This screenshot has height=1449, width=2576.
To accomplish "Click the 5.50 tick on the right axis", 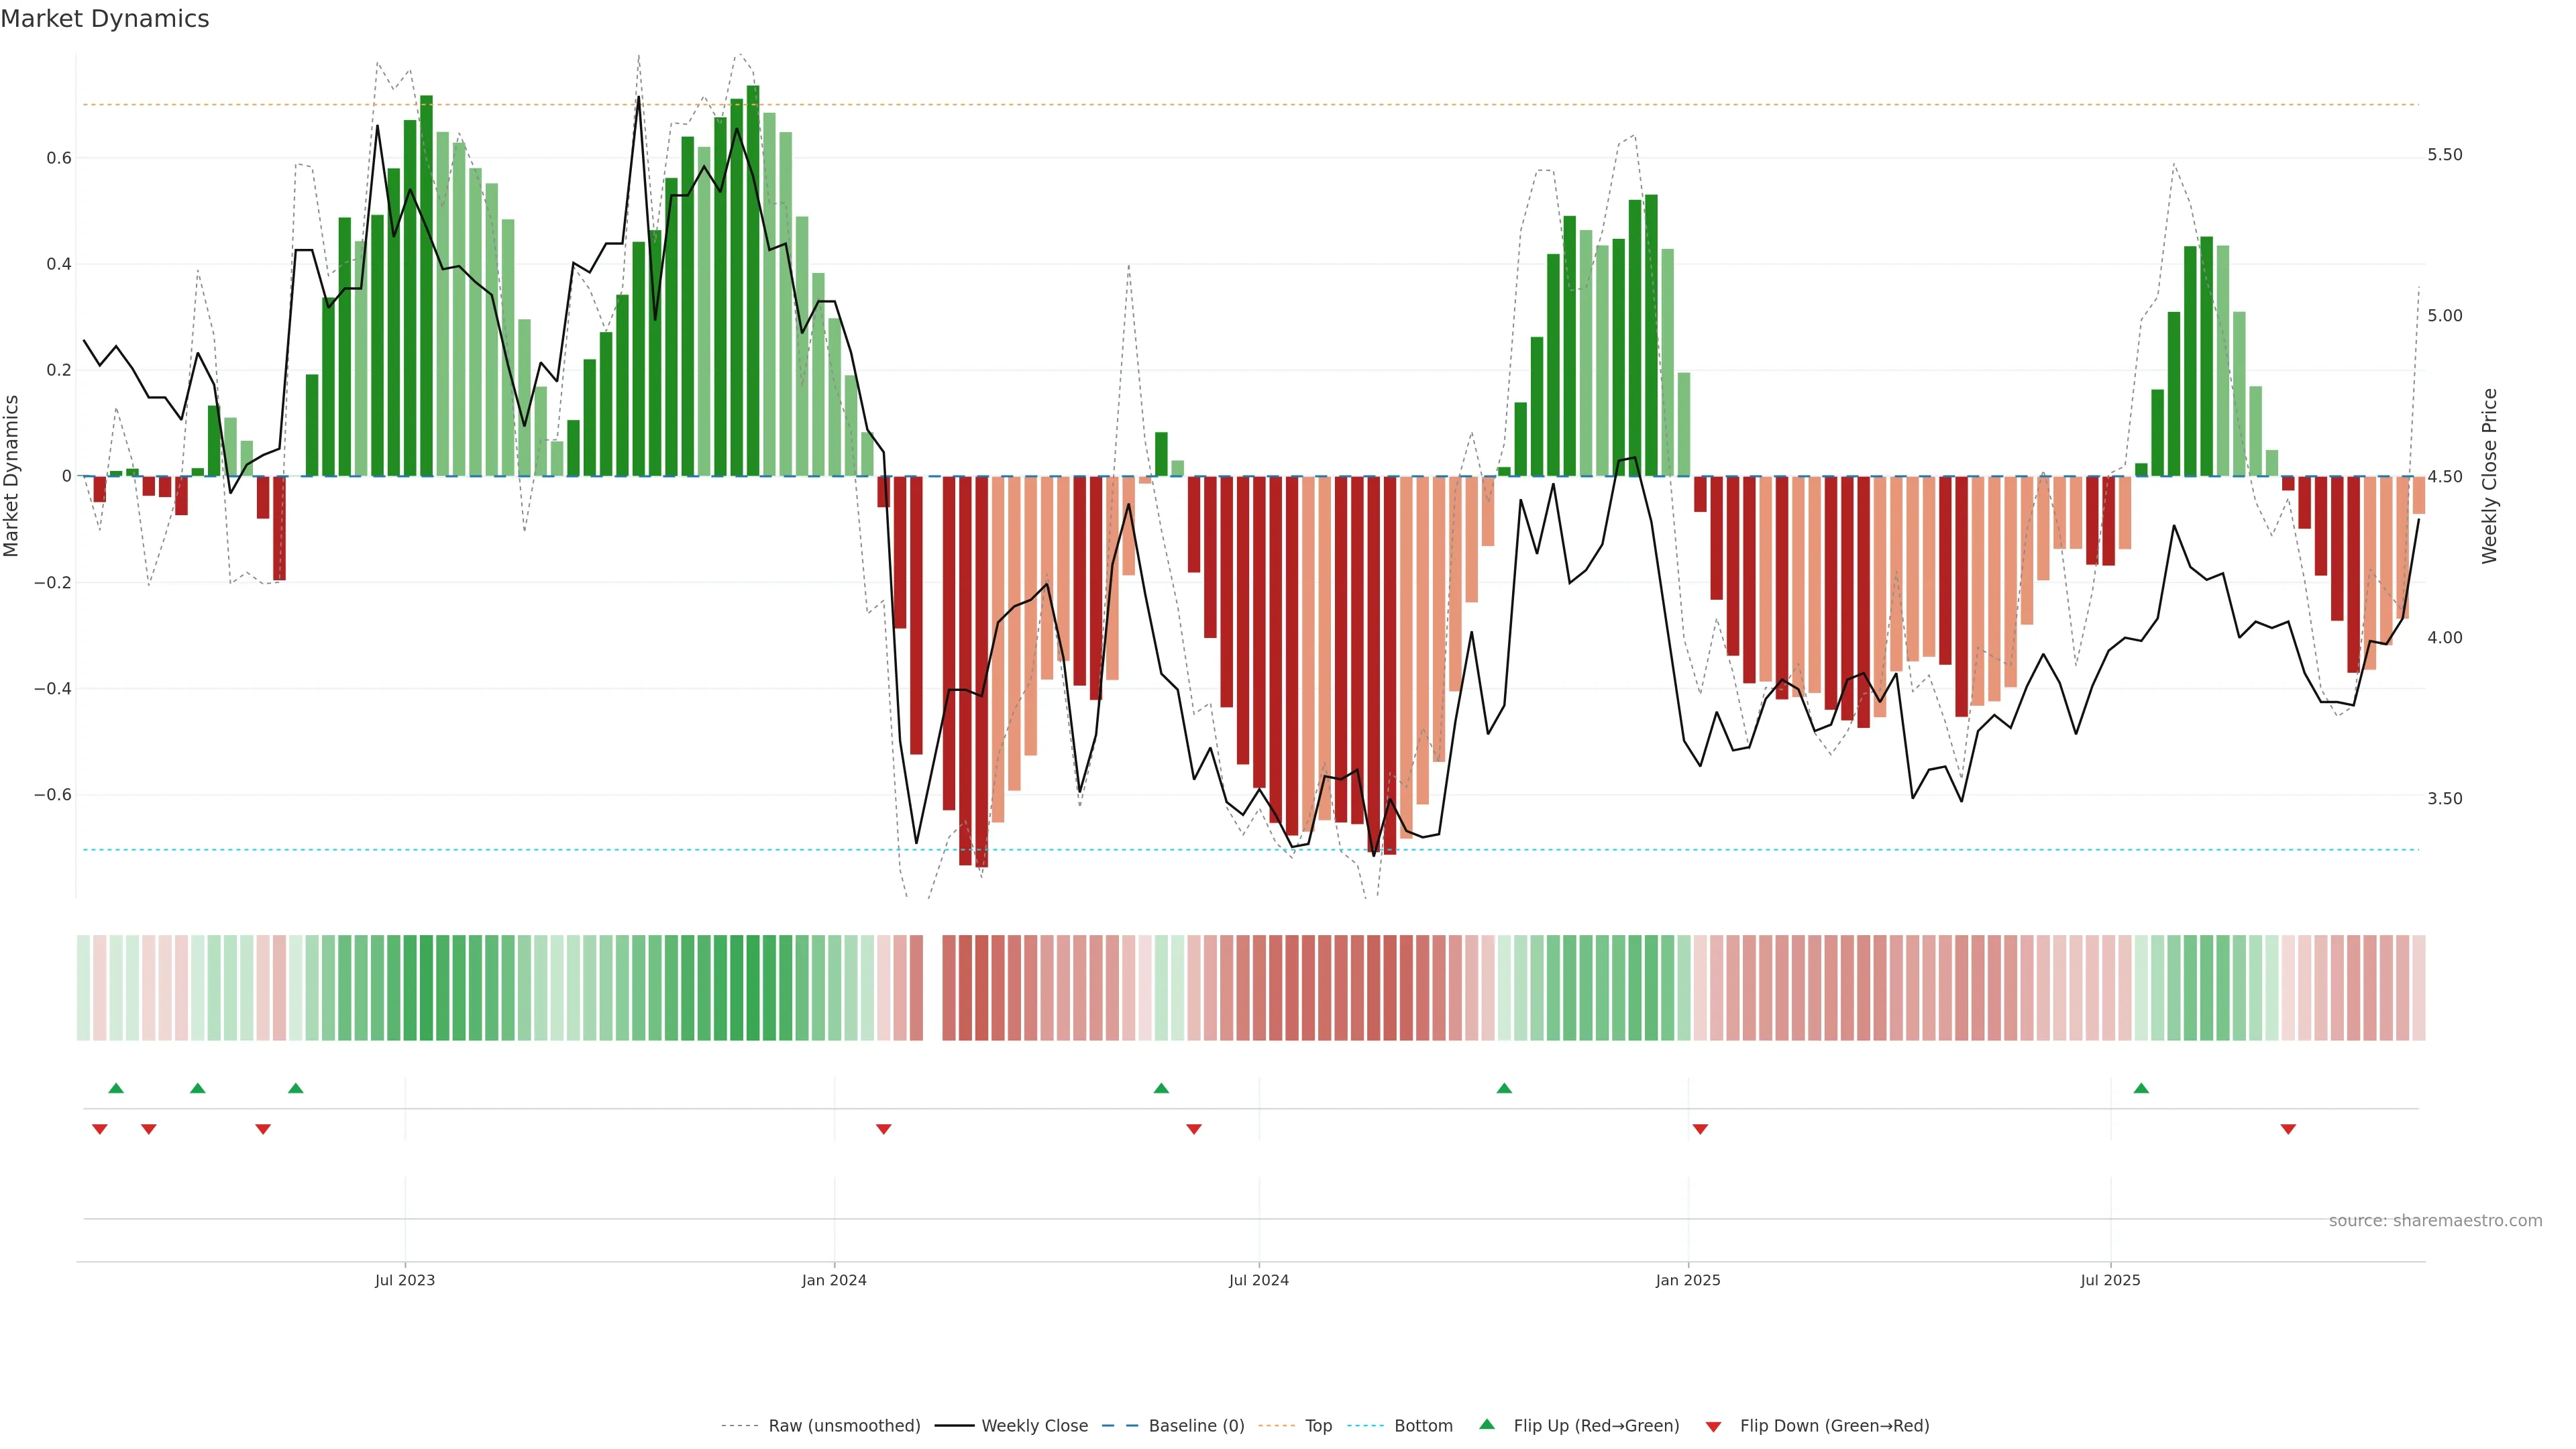I will point(2444,155).
